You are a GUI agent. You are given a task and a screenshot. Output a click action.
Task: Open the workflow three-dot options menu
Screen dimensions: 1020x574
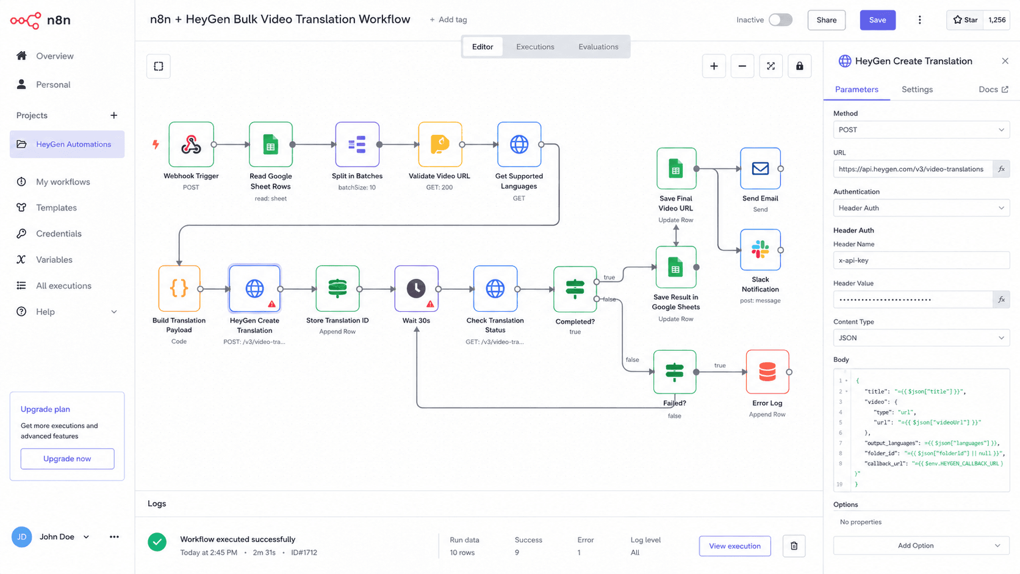pyautogui.click(x=919, y=20)
